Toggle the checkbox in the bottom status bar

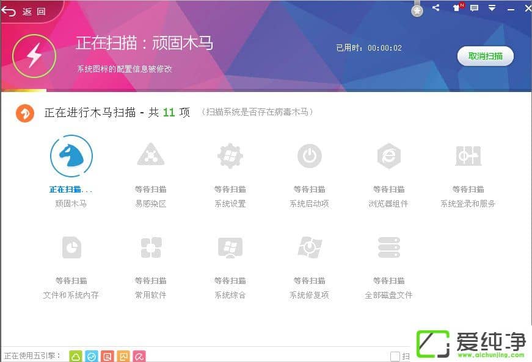coord(395,356)
